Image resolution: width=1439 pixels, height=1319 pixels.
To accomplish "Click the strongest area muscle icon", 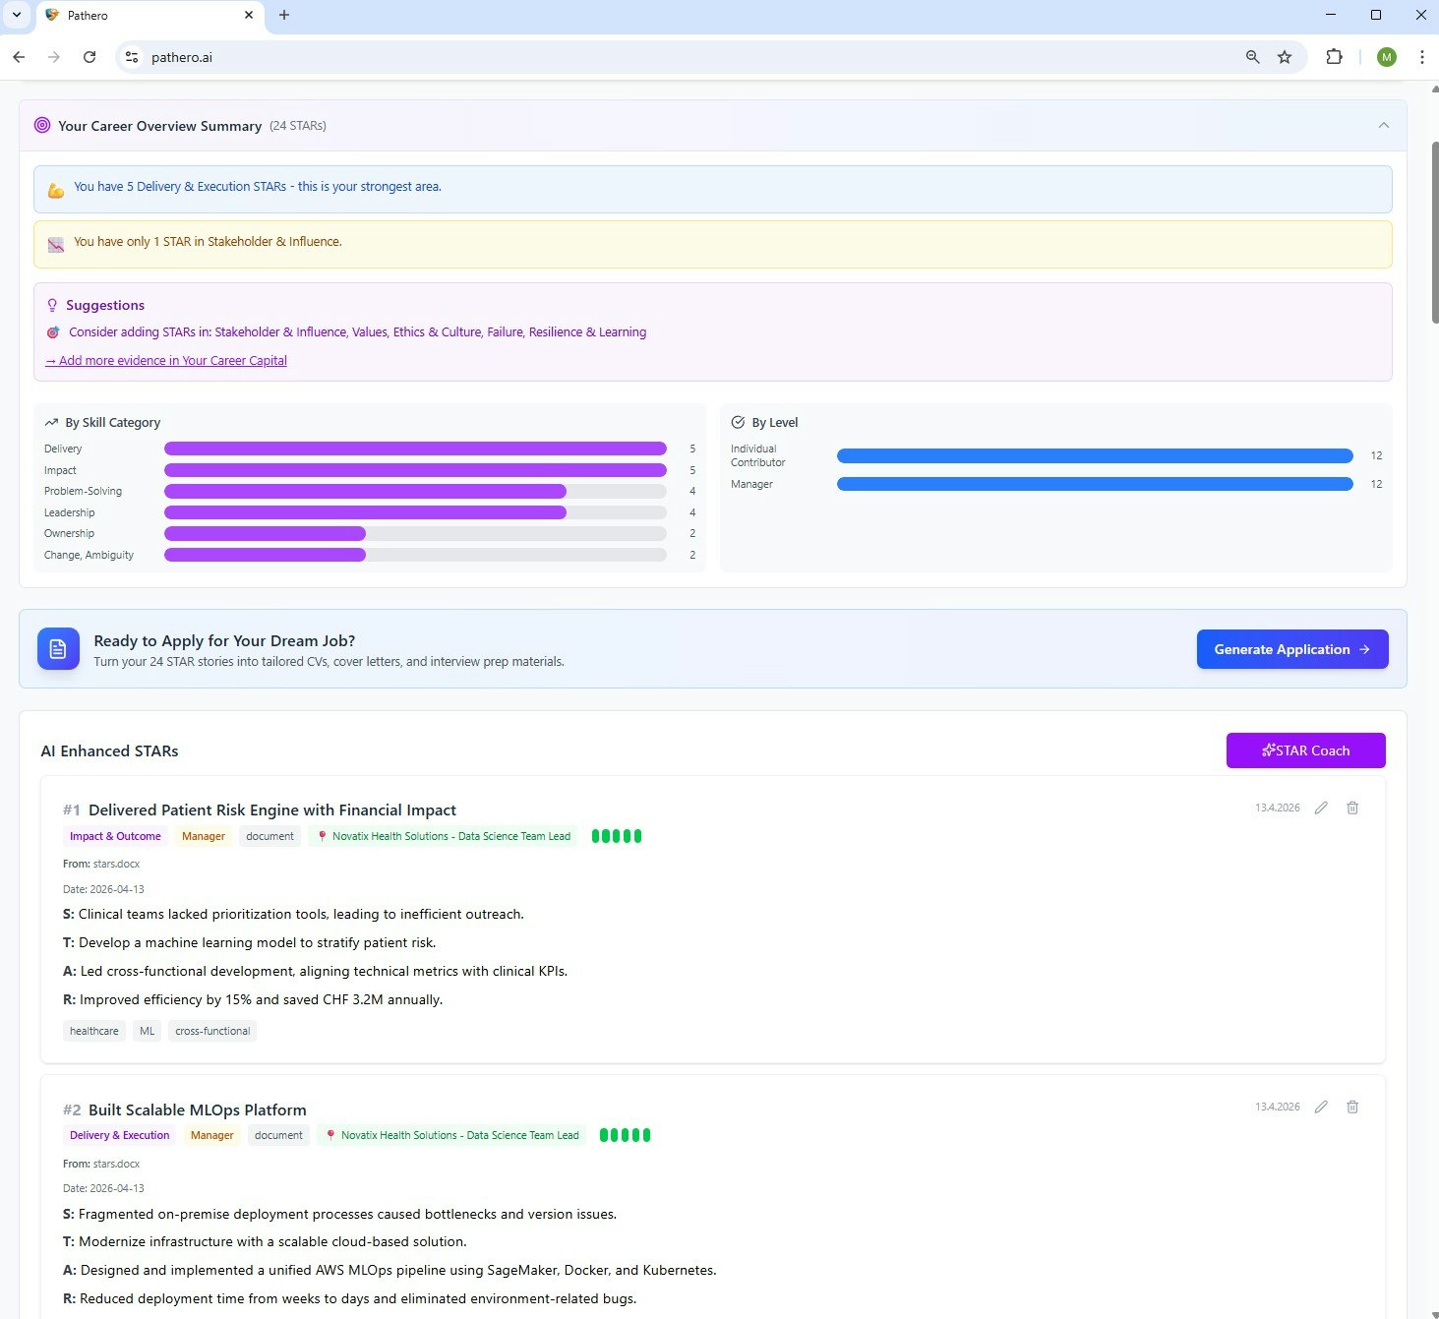I will click(56, 190).
